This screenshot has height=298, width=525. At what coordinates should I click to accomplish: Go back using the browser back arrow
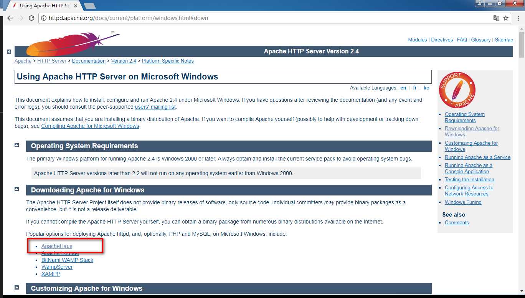click(10, 18)
